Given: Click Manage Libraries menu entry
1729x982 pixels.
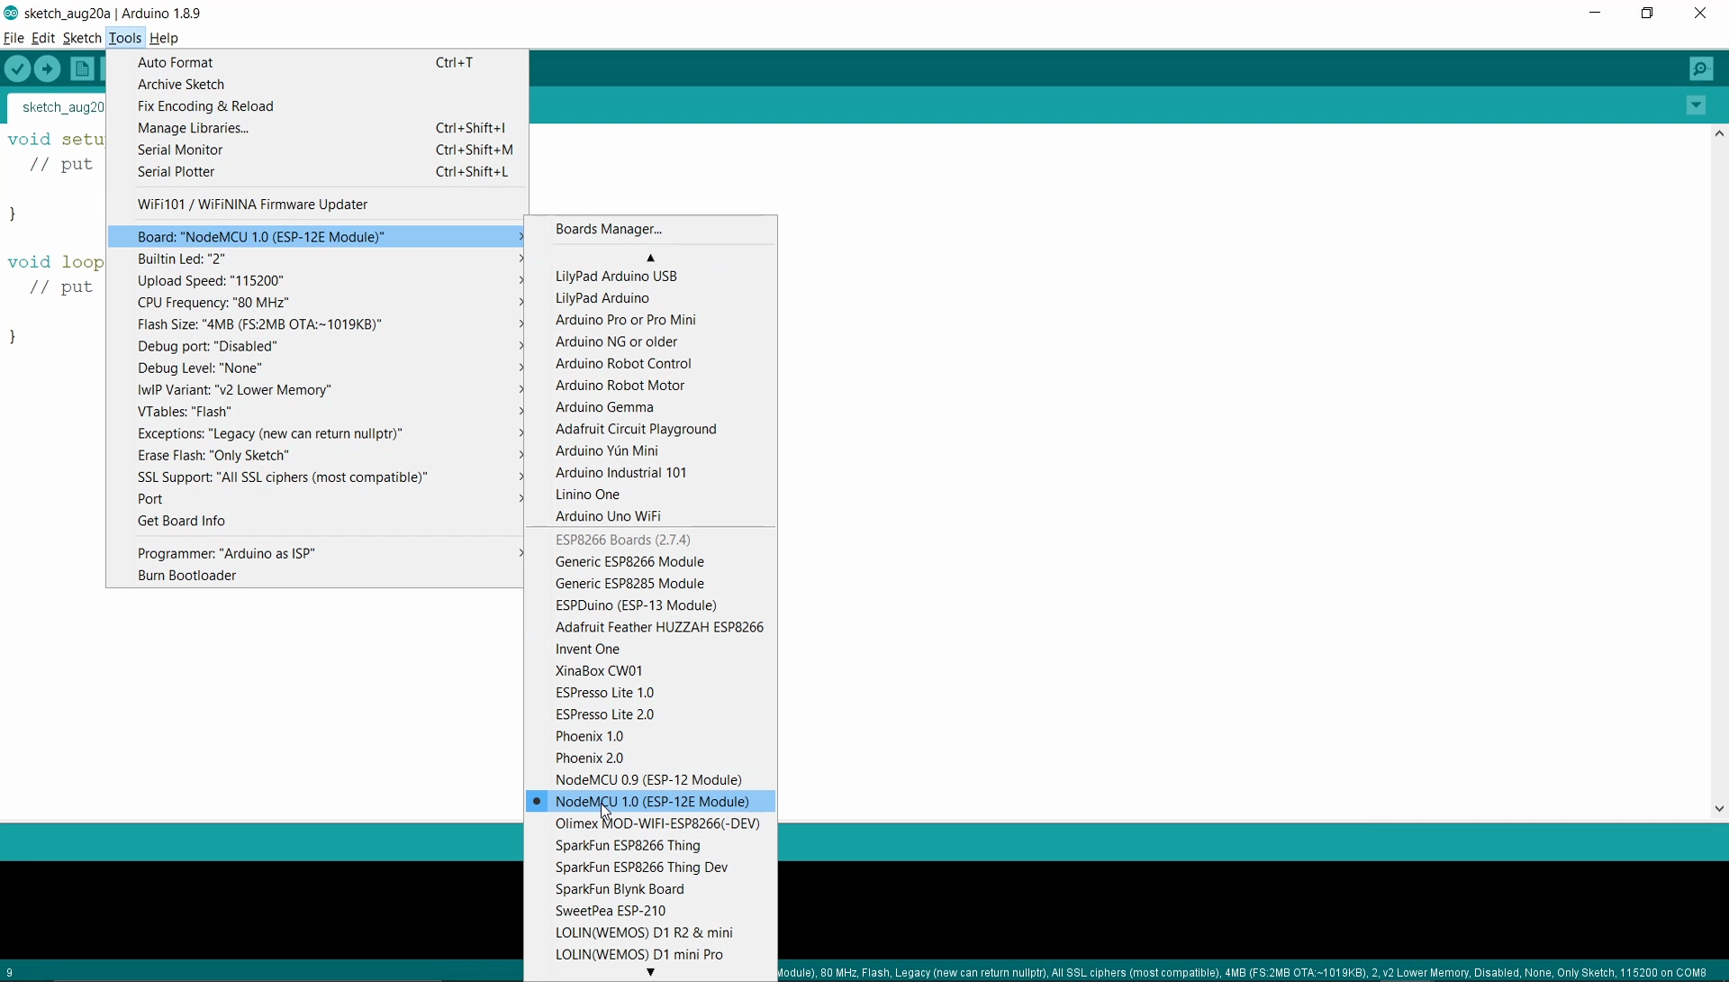Looking at the screenshot, I should [x=193, y=128].
